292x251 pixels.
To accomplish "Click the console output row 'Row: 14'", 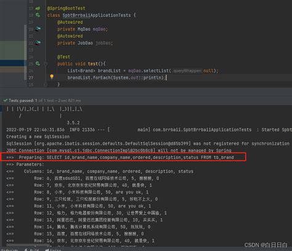I will click(78, 227).
